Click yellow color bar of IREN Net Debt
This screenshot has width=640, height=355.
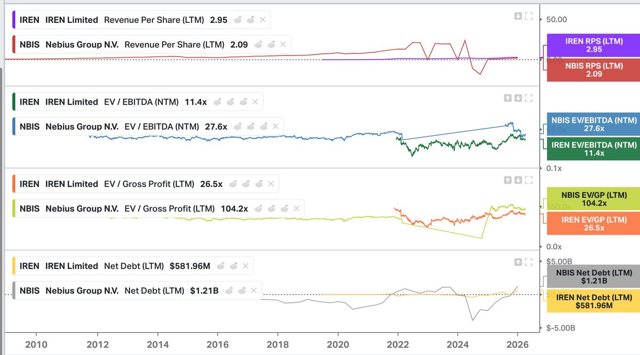[x=13, y=265]
